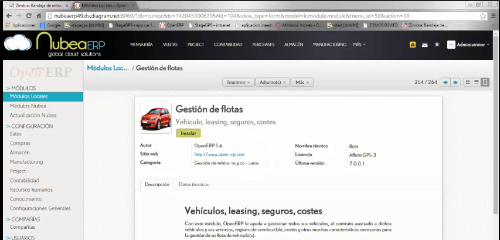Open Manufacturing configuration in sidebar

pos(26,162)
